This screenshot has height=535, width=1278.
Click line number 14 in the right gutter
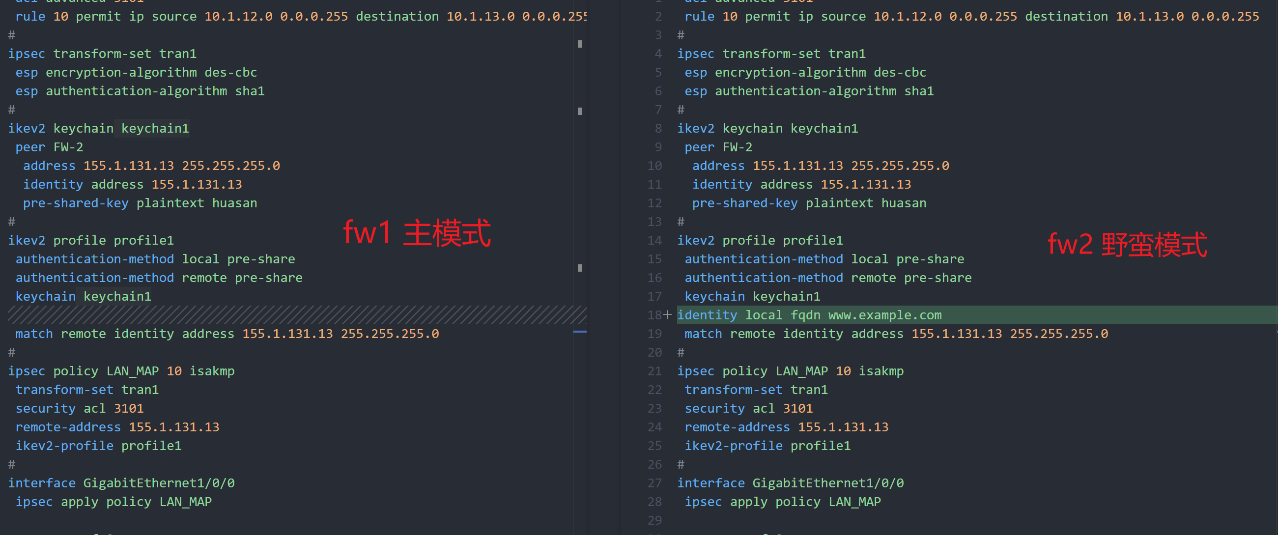pyautogui.click(x=654, y=240)
